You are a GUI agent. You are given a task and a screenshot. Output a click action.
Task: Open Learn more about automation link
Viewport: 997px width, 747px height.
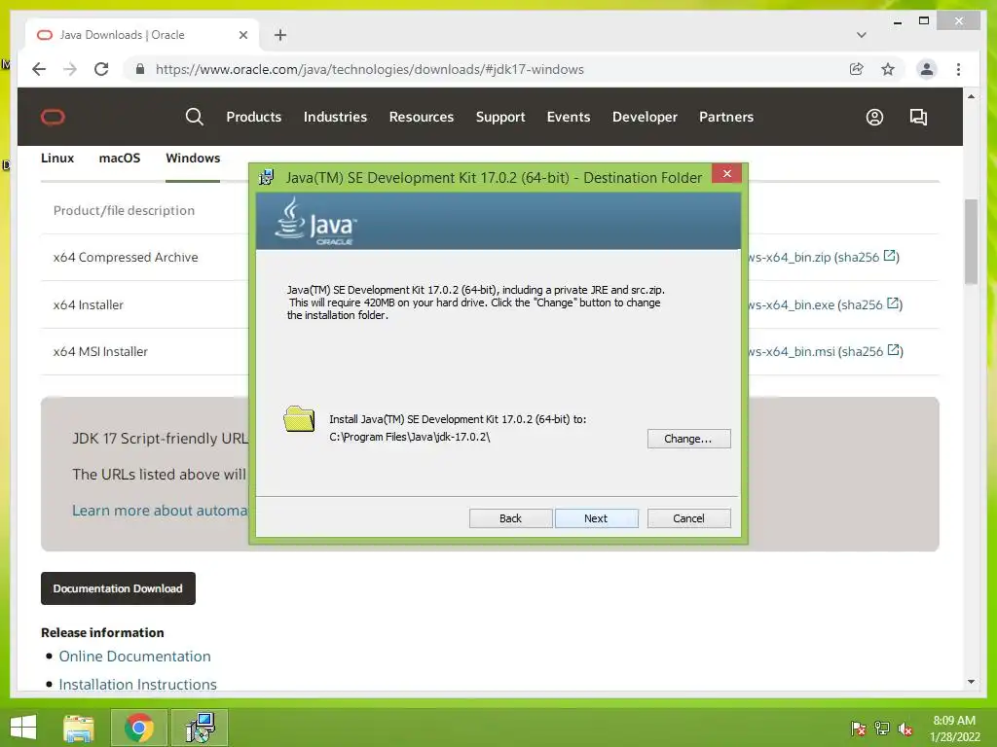click(x=160, y=510)
